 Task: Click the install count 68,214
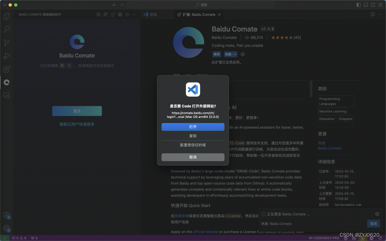(x=254, y=38)
